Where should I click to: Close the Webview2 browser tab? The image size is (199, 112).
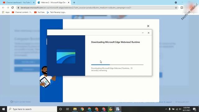click(x=68, y=2)
